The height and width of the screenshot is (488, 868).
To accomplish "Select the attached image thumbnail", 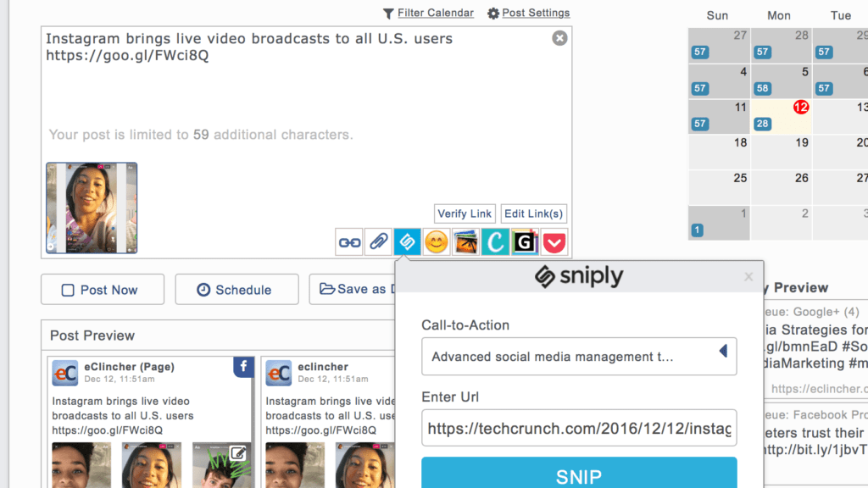I will 92,208.
